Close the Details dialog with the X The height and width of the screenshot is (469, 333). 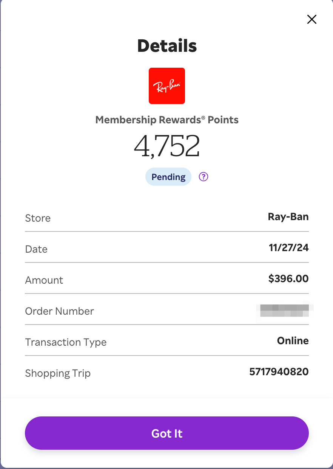pos(311,20)
